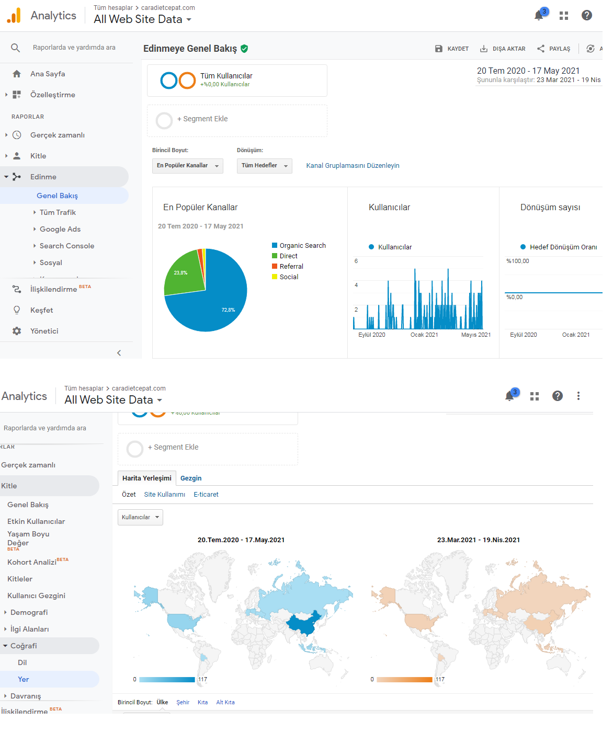Click the Ana Sayfa home icon

[x=17, y=74]
